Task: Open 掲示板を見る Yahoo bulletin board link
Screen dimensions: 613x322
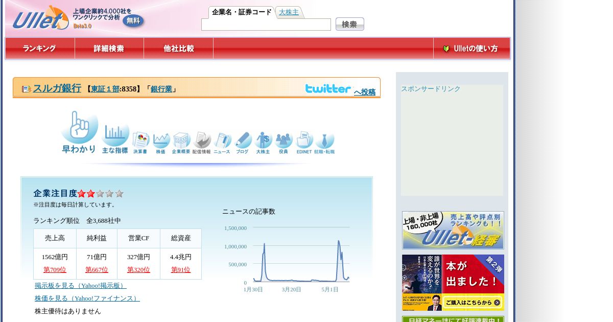Action: click(81, 286)
